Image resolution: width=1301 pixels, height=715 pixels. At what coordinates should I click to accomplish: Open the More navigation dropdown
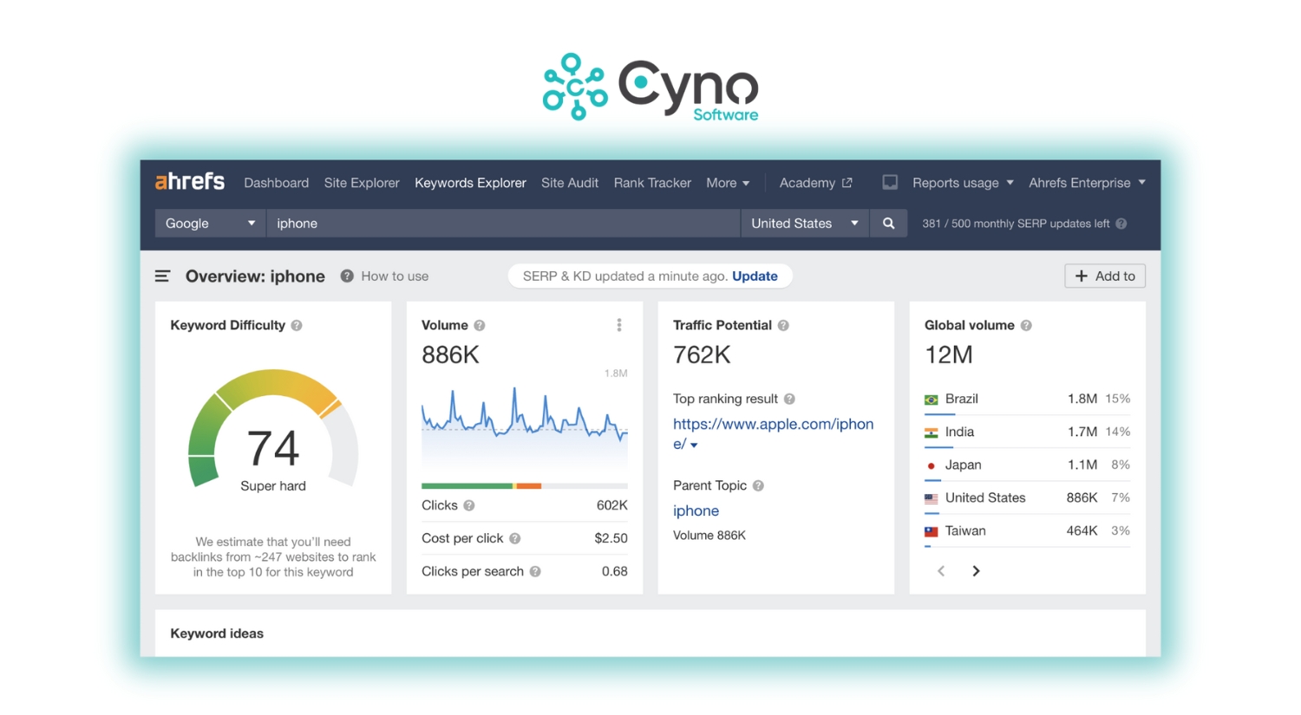(727, 183)
